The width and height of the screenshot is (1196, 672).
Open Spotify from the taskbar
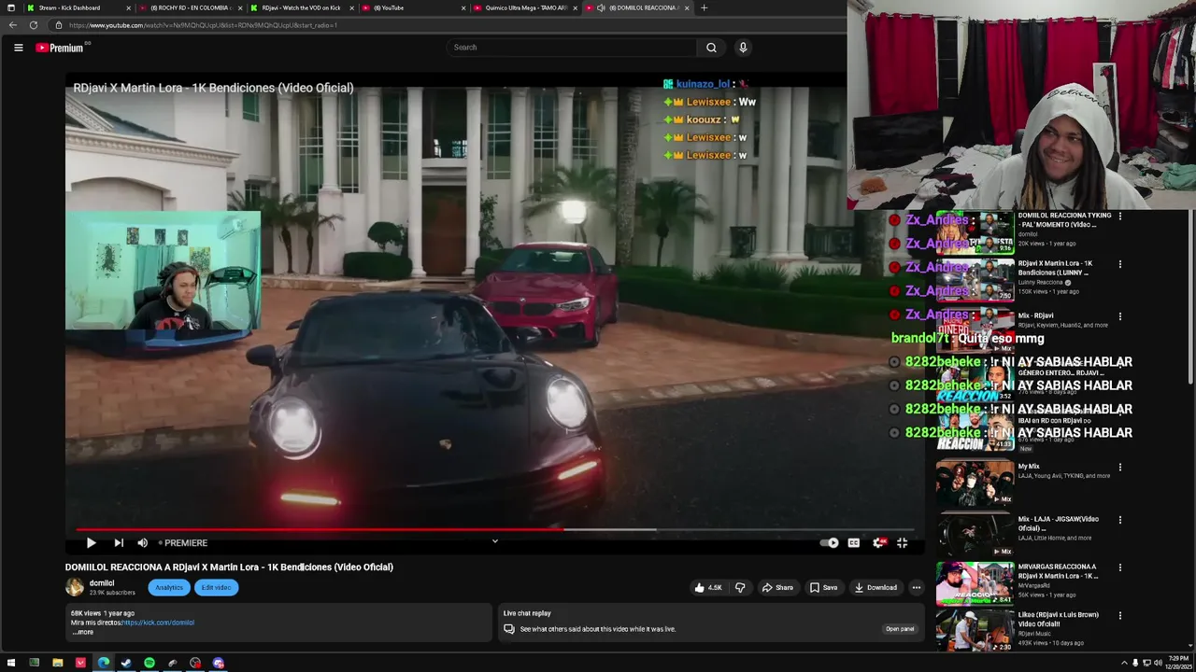(x=149, y=663)
